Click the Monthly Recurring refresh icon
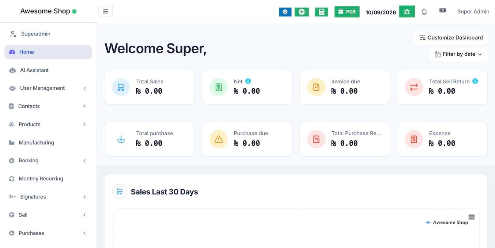Viewport: 495px width, 248px height. [12, 179]
